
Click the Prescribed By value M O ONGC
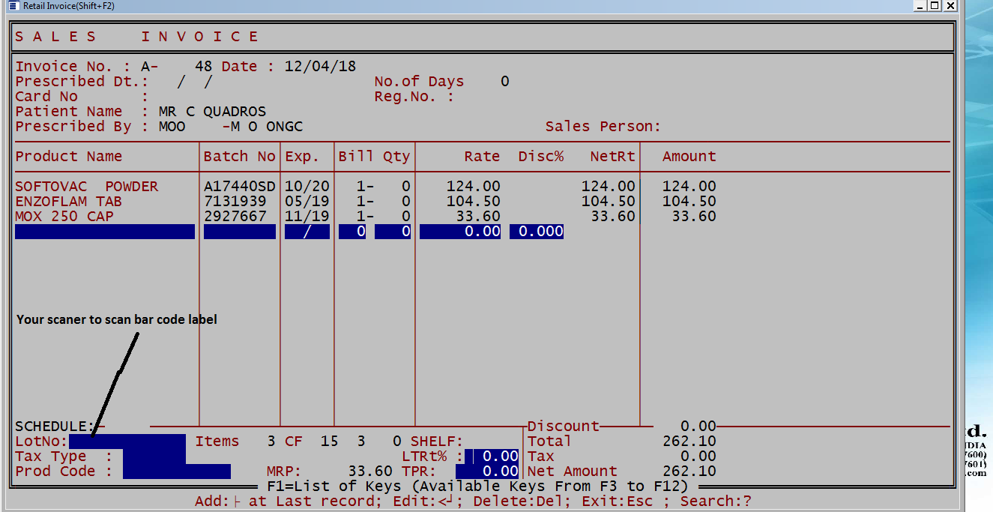point(267,127)
